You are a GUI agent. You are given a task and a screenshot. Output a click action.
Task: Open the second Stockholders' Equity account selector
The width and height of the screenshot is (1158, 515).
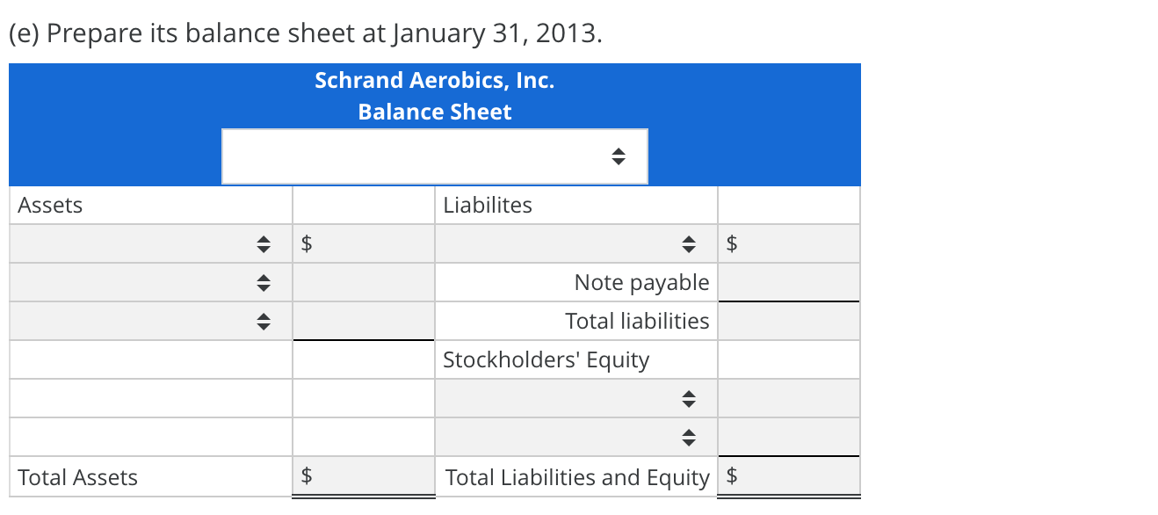pyautogui.click(x=689, y=437)
